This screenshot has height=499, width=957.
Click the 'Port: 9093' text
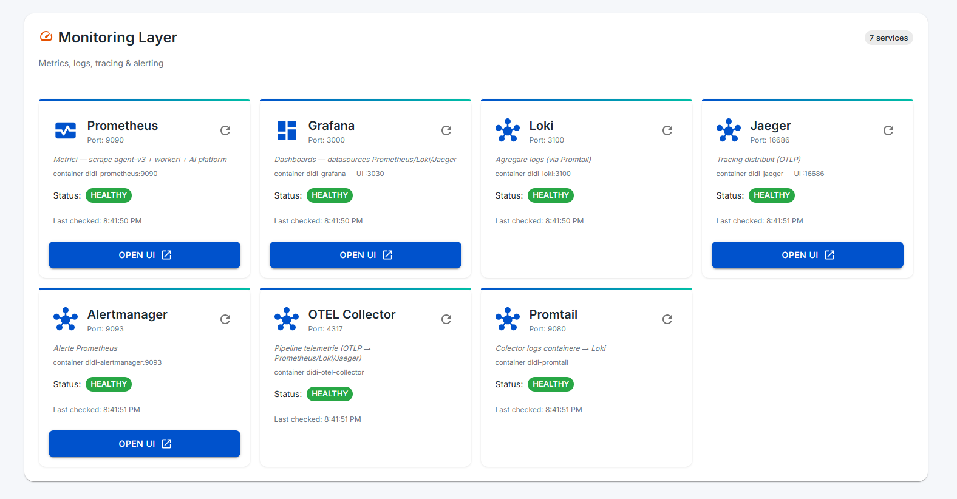point(106,329)
